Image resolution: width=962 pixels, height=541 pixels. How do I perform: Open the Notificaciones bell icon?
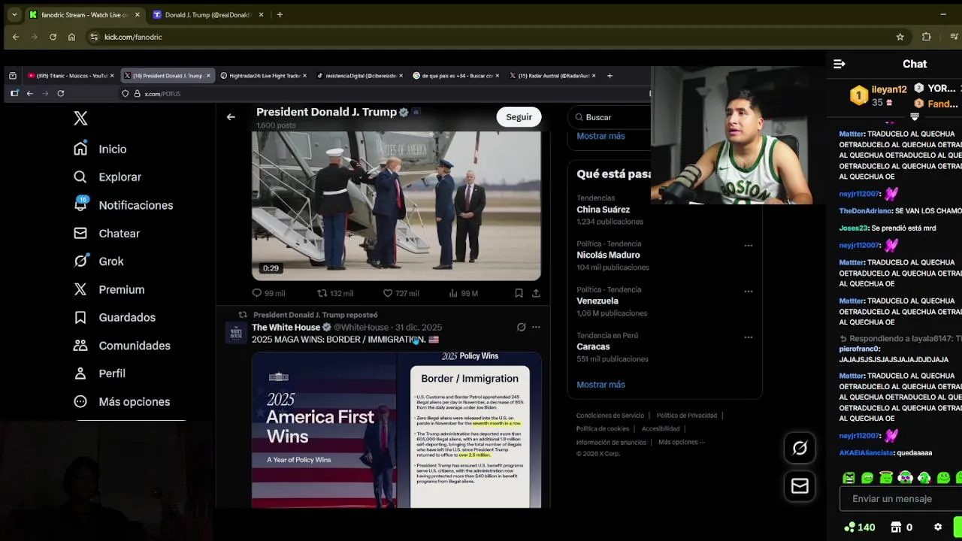tap(80, 204)
